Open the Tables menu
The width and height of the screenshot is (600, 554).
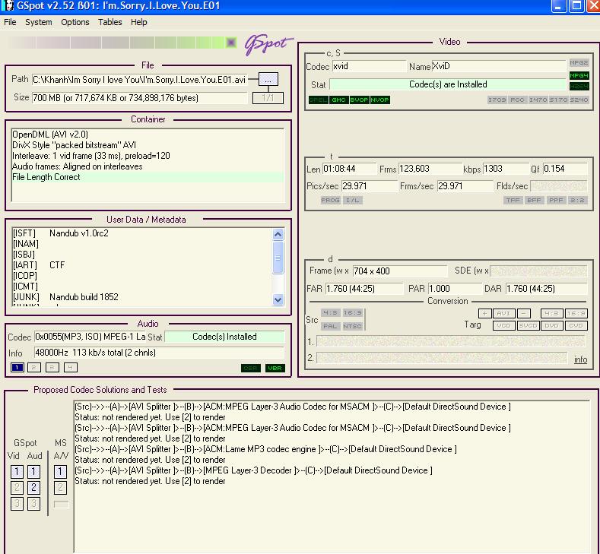110,22
